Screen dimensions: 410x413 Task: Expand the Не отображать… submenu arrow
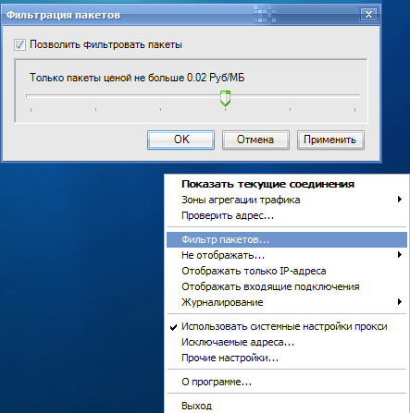(x=400, y=255)
